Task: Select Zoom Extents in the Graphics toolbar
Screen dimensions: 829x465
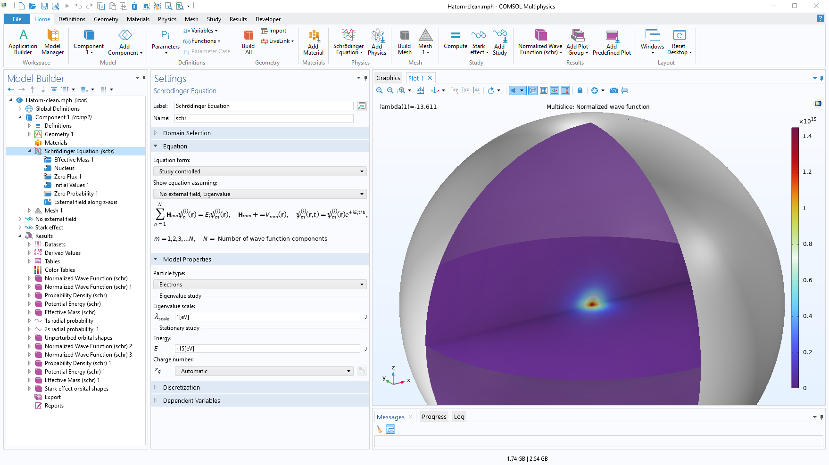Action: [x=421, y=90]
